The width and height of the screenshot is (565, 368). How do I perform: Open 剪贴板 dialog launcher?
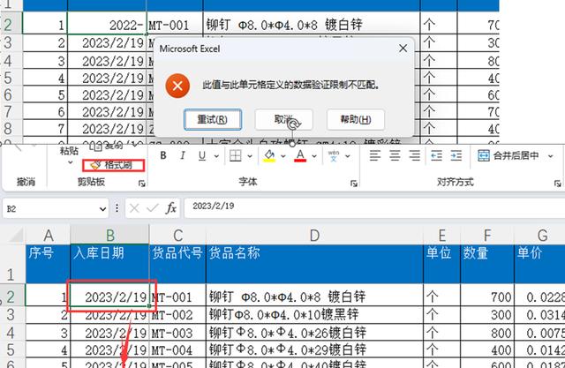point(141,184)
